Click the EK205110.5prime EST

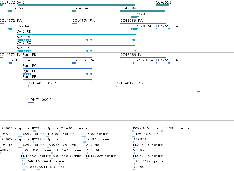coord(134,148)
